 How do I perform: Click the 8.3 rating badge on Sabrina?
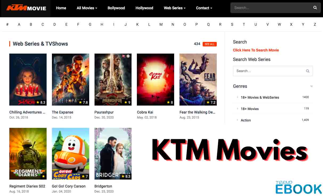click(x=41, y=102)
